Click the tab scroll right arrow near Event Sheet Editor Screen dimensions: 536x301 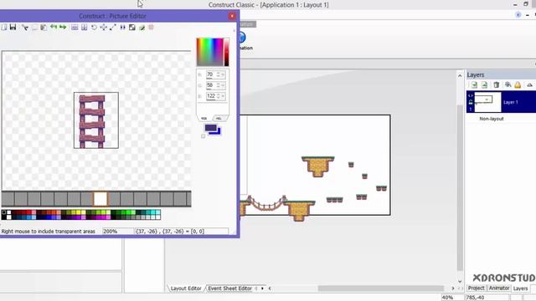click(x=262, y=288)
